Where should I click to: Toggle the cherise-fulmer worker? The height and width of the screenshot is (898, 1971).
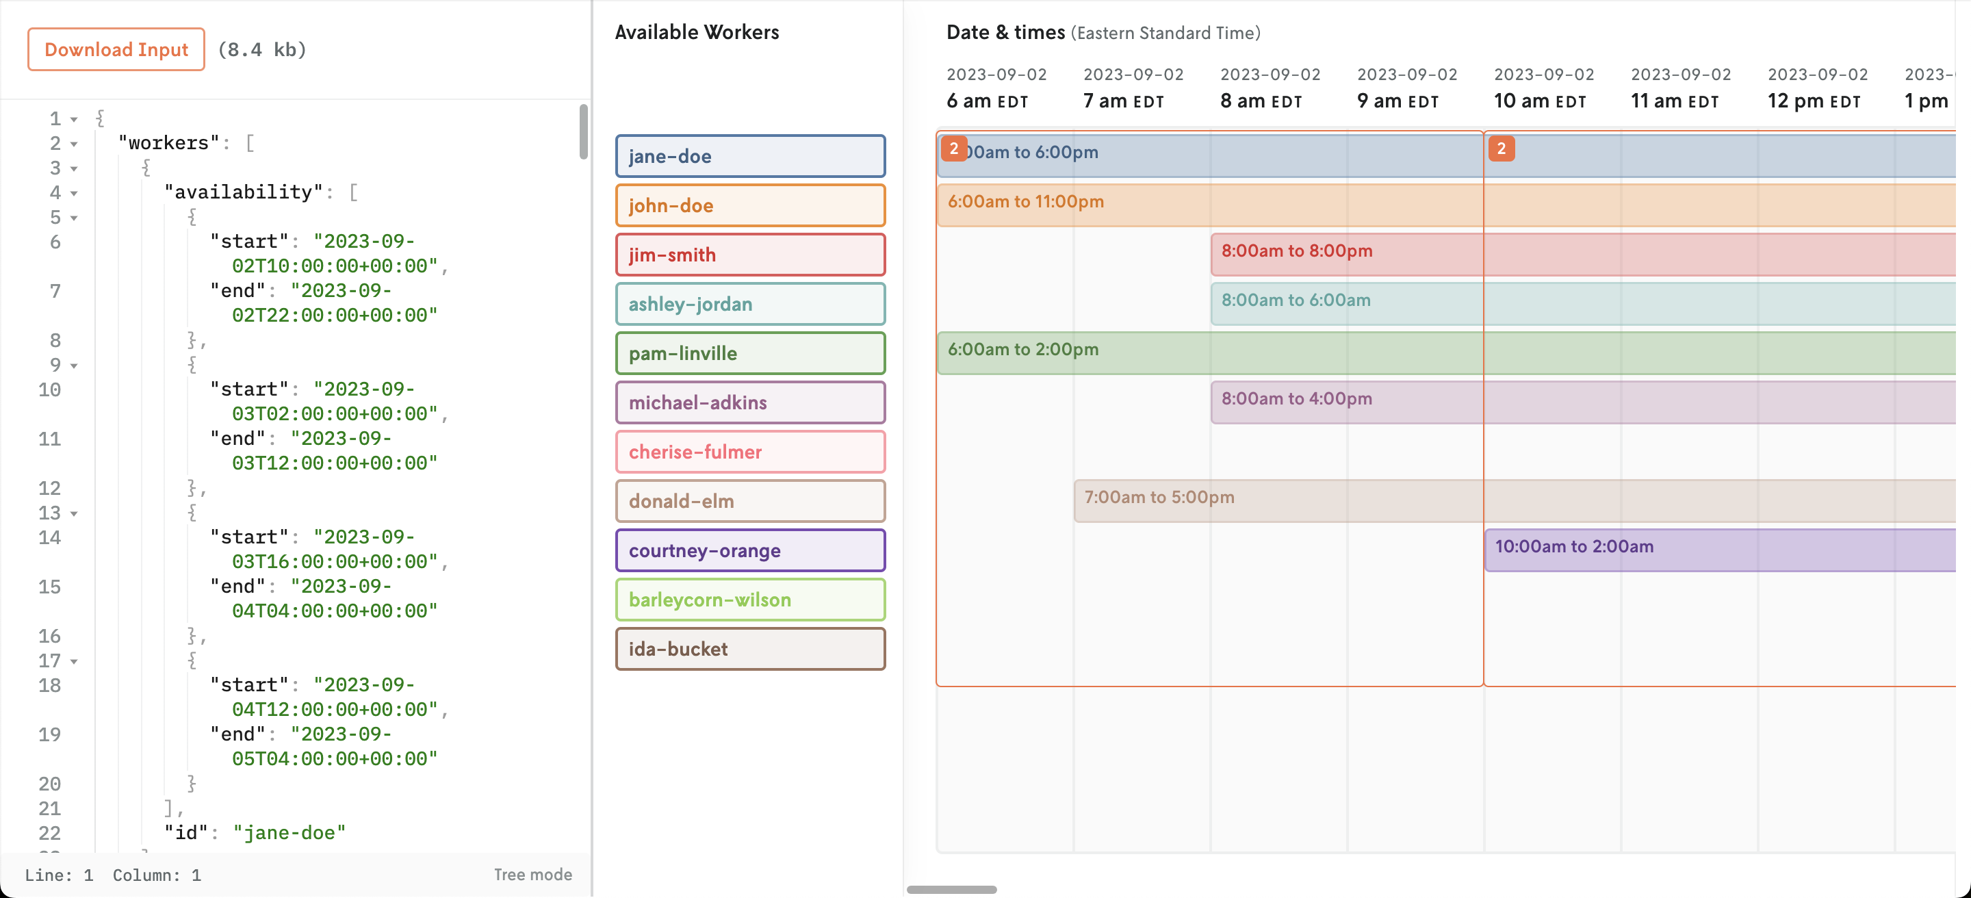750,451
